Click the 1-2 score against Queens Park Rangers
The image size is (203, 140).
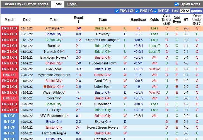tap(78, 40)
